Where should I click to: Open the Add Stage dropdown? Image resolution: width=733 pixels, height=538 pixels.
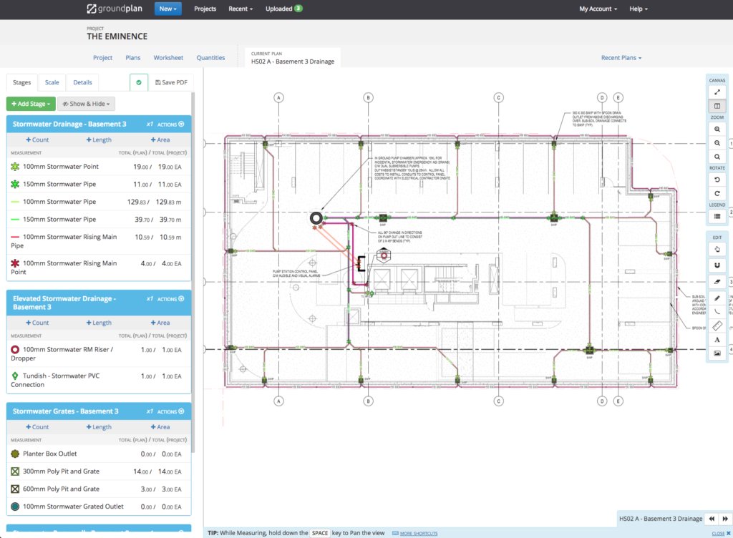coord(30,104)
